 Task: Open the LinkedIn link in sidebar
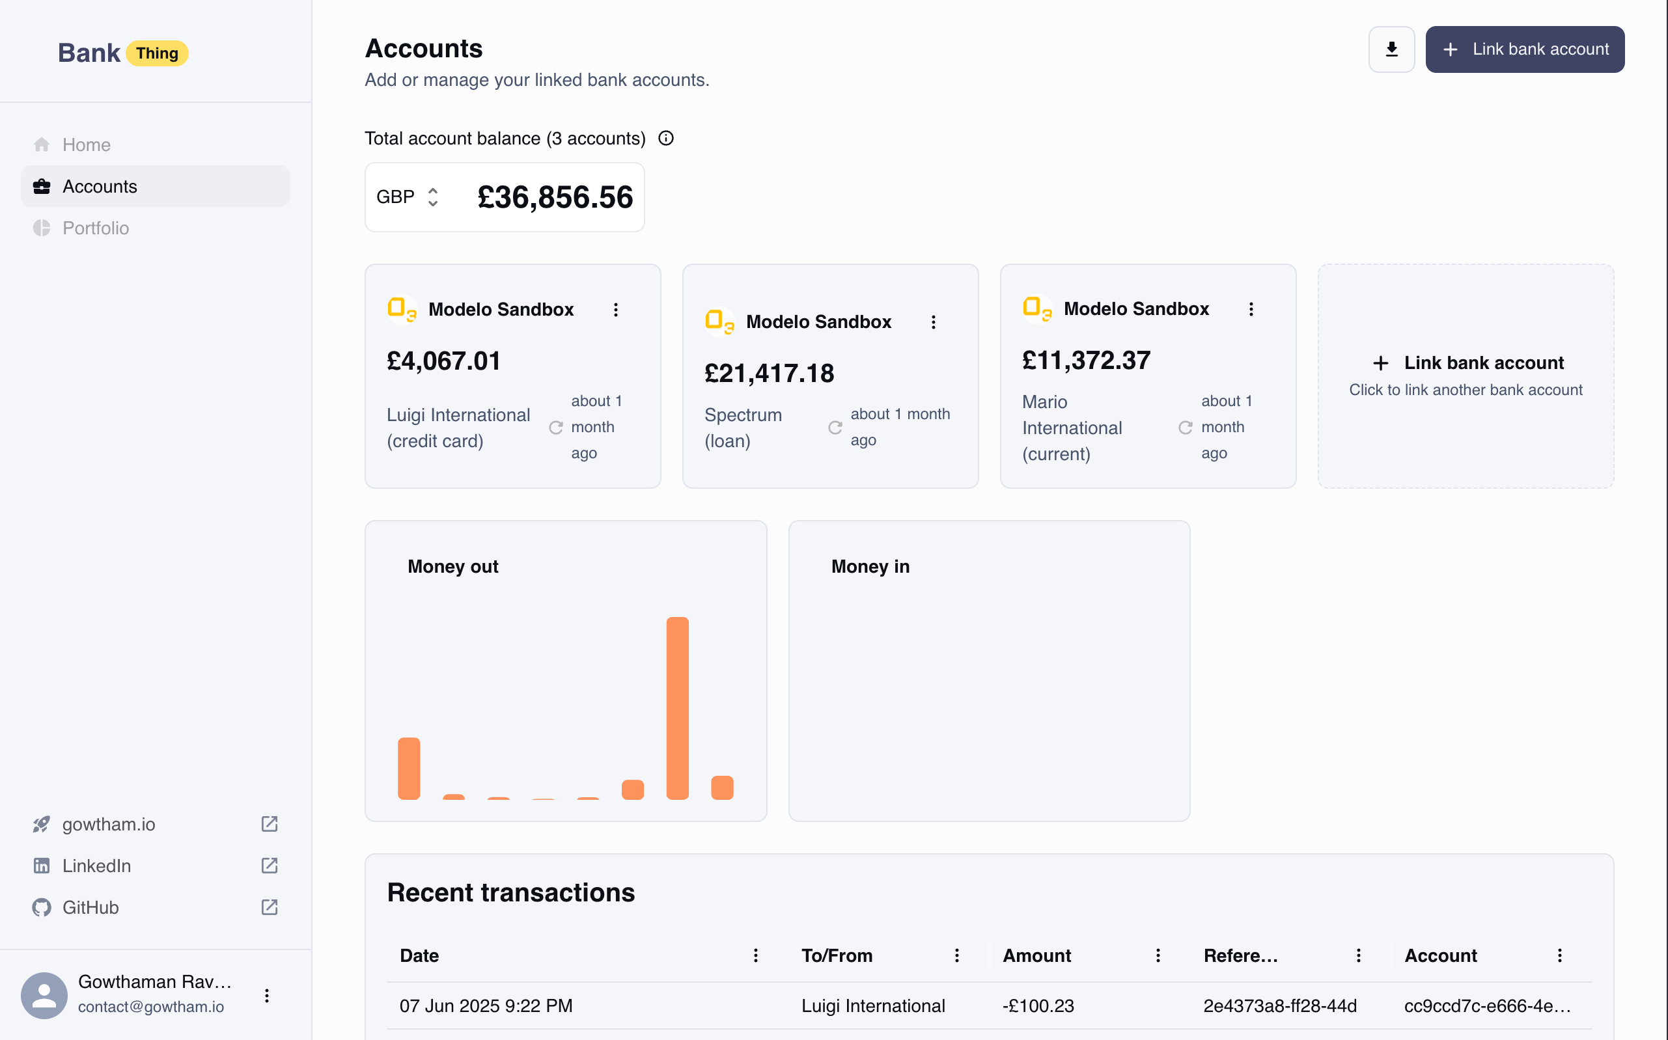(96, 866)
